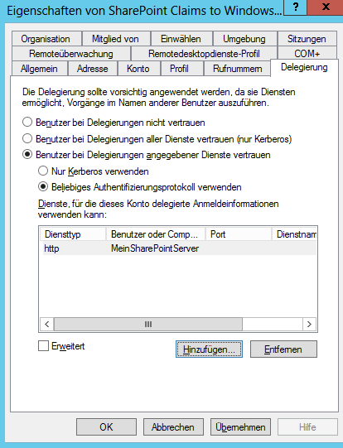
Task: Switch to the Konto tab
Action: coord(139,69)
